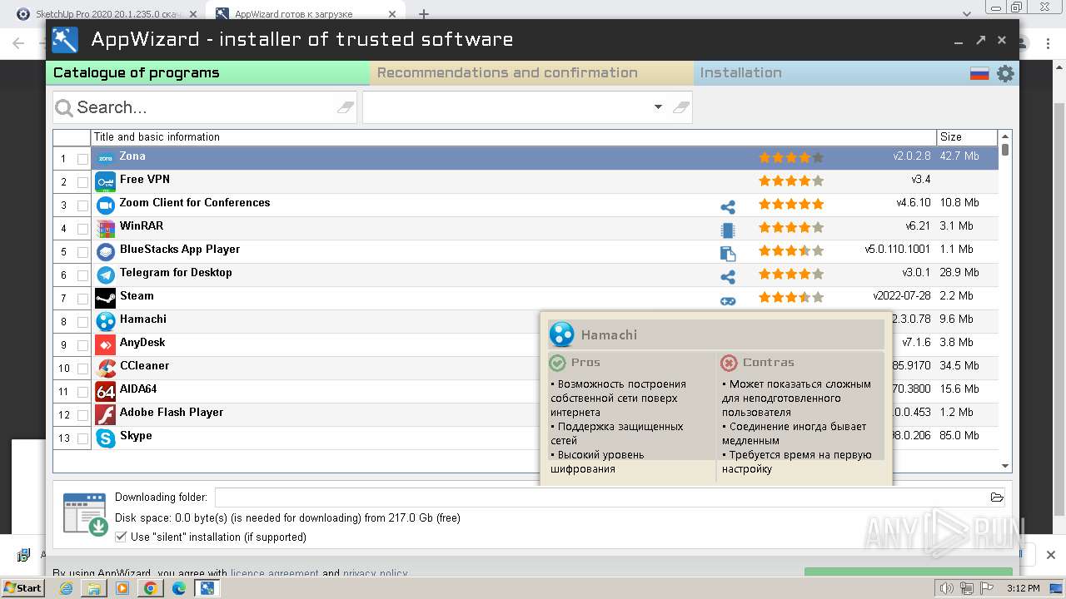Click gamepad category icon in Steam row
The width and height of the screenshot is (1066, 599).
click(728, 300)
